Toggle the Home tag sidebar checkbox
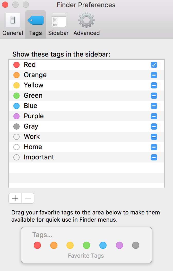 click(x=154, y=147)
